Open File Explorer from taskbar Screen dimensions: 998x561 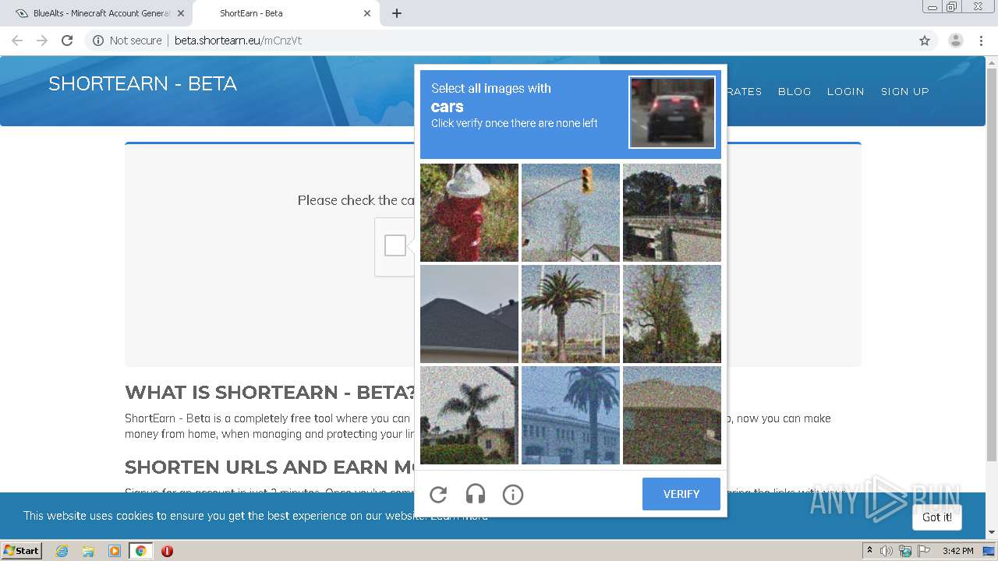coord(88,551)
